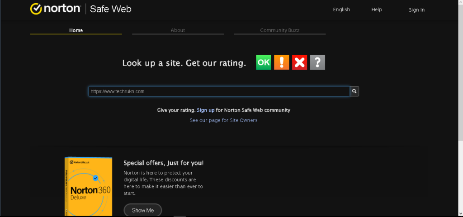Click the Norton 360 Deluxe product box
Image resolution: width=463 pixels, height=217 pixels.
(x=88, y=187)
